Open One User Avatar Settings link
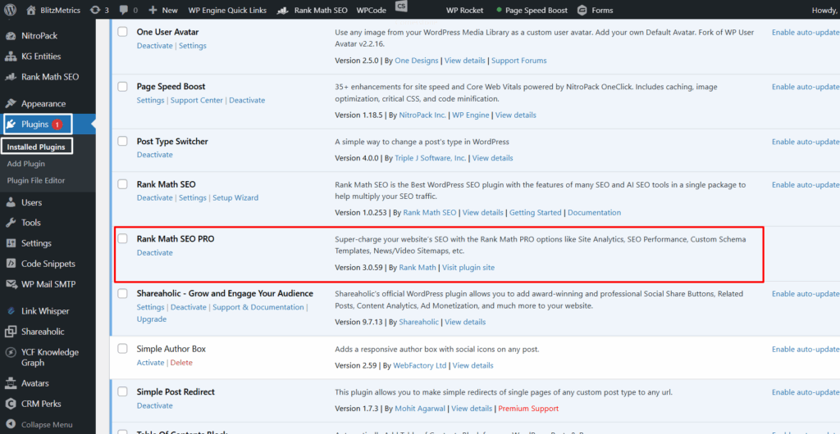840x434 pixels. tap(192, 46)
